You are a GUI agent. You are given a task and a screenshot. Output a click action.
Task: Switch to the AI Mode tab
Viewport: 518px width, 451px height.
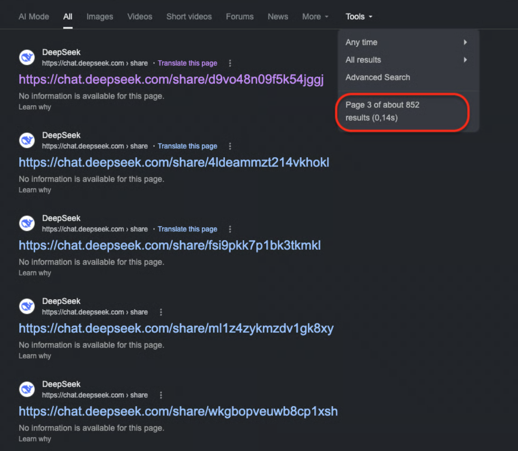[34, 17]
